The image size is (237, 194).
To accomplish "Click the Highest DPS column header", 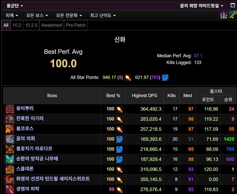I will 145,96.
